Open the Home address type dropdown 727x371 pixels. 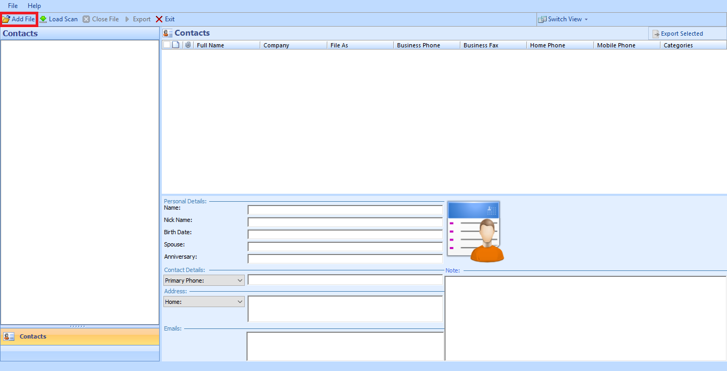pyautogui.click(x=204, y=302)
